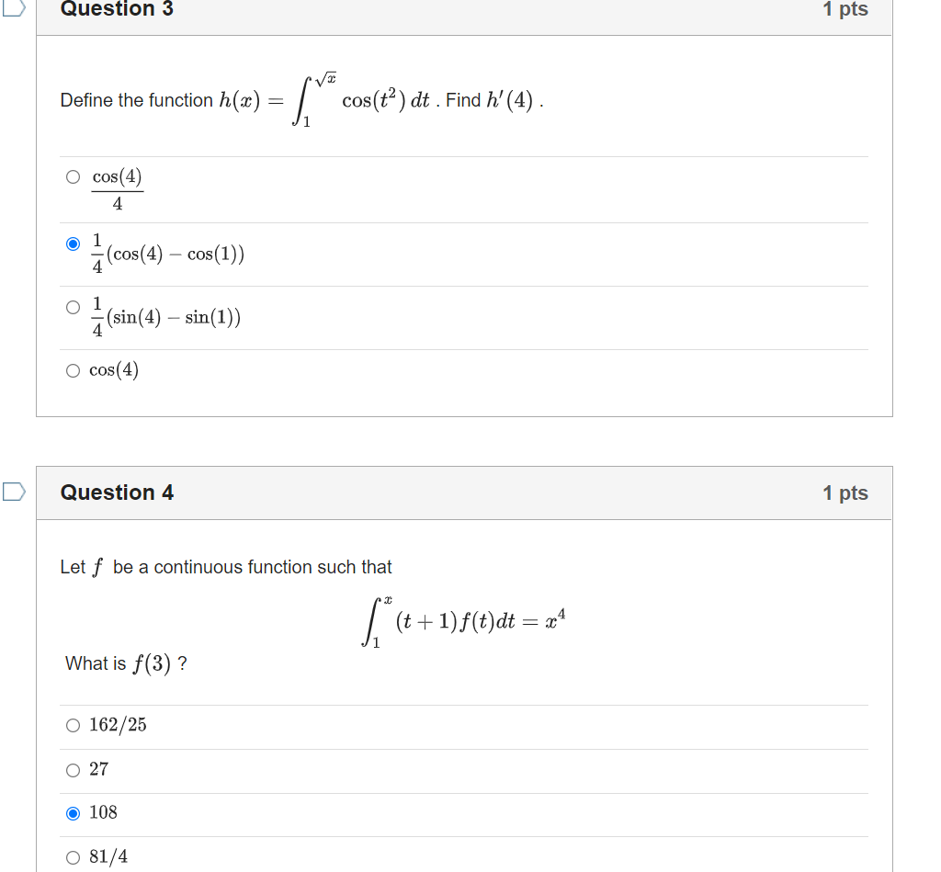The height and width of the screenshot is (872, 941).
Task: Pick 81/4 as the answer for Question 4
Action: pos(73,856)
